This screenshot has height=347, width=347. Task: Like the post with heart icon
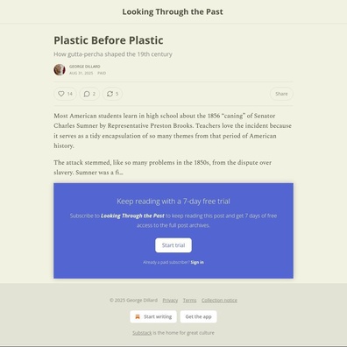[x=61, y=94]
